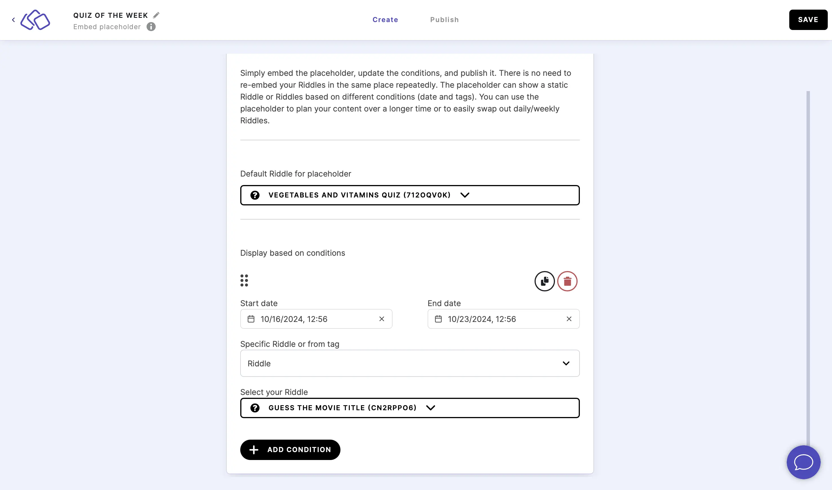Screen dimensions: 832x490
Task: Click the chat support bubble icon
Action: [803, 461]
